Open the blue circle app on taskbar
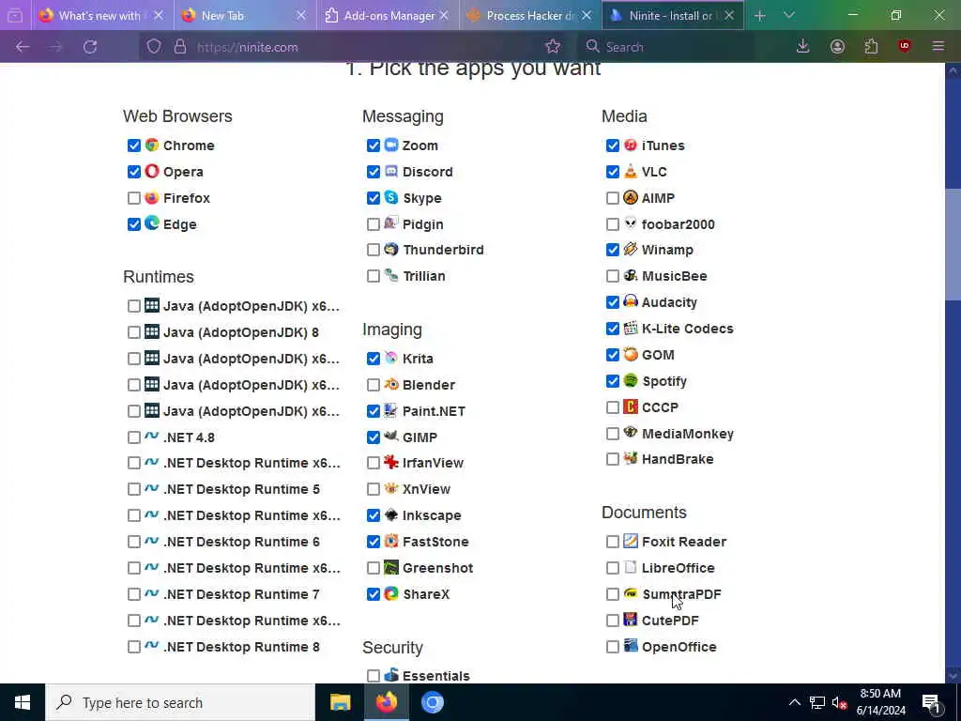Screen dimensions: 961x721 (x=432, y=702)
